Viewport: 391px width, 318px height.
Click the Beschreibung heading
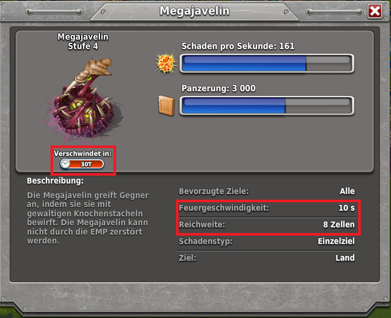click(x=55, y=181)
